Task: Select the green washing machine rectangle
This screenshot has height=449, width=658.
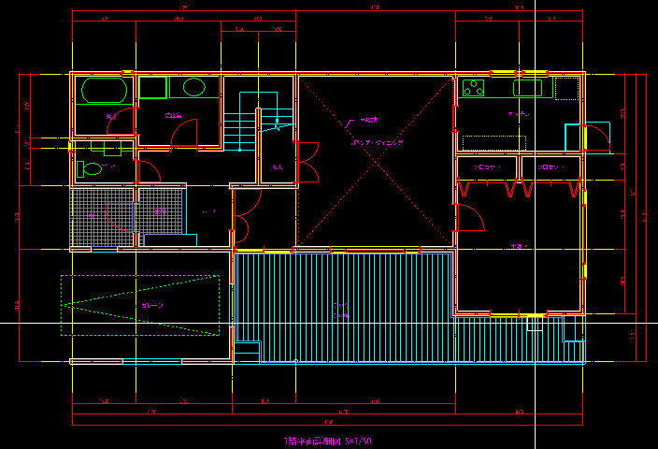Action: [153, 88]
